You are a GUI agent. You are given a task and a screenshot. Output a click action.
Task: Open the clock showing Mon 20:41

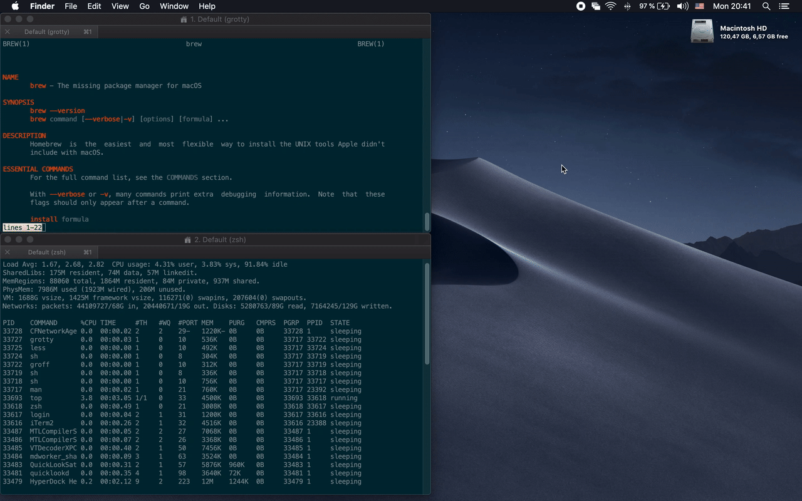tap(732, 6)
